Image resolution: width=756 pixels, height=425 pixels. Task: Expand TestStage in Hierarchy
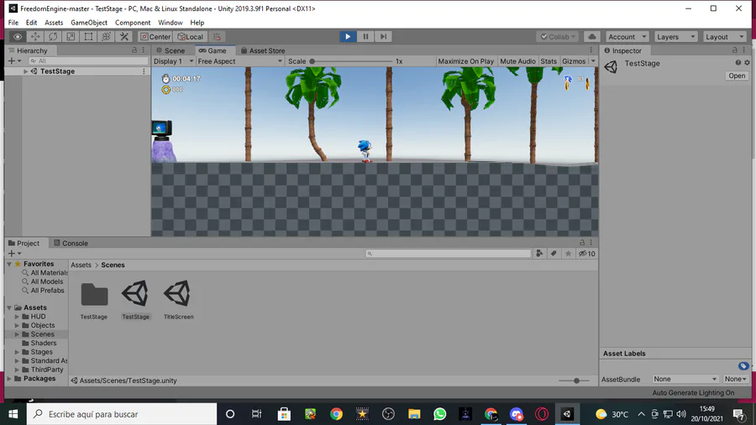(x=25, y=71)
